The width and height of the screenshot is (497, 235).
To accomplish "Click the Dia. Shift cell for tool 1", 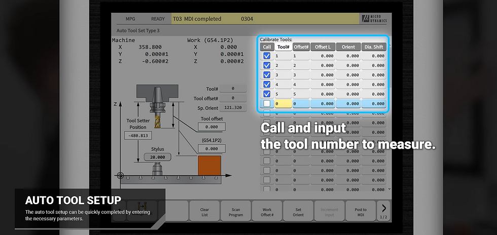I will 374,56.
